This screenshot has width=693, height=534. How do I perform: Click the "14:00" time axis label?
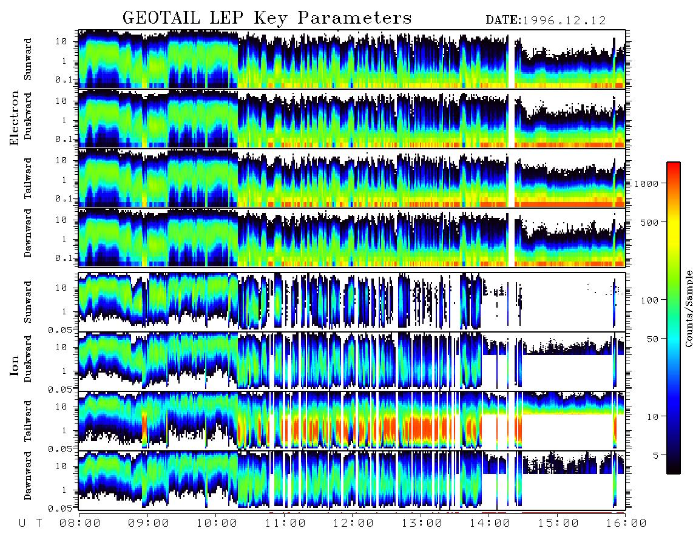490,523
